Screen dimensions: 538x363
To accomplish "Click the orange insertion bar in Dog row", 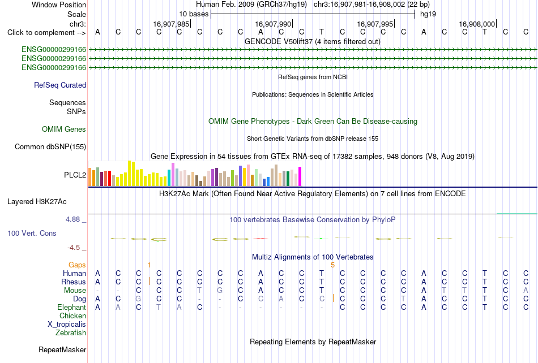I will [x=333, y=298].
